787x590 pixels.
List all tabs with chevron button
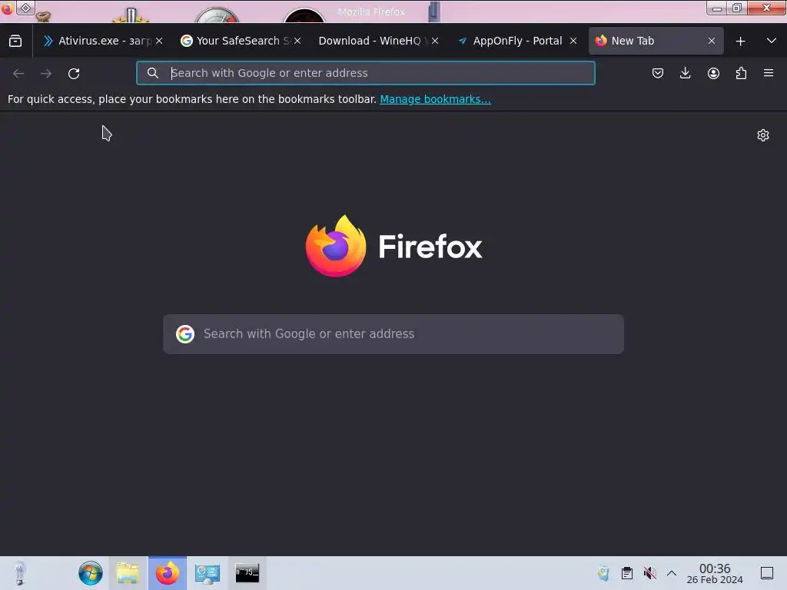coord(772,41)
